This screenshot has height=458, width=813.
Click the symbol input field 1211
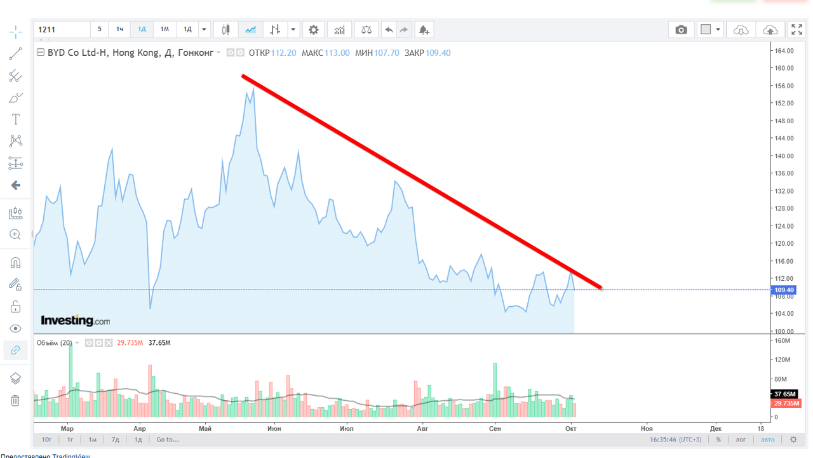pyautogui.click(x=62, y=29)
